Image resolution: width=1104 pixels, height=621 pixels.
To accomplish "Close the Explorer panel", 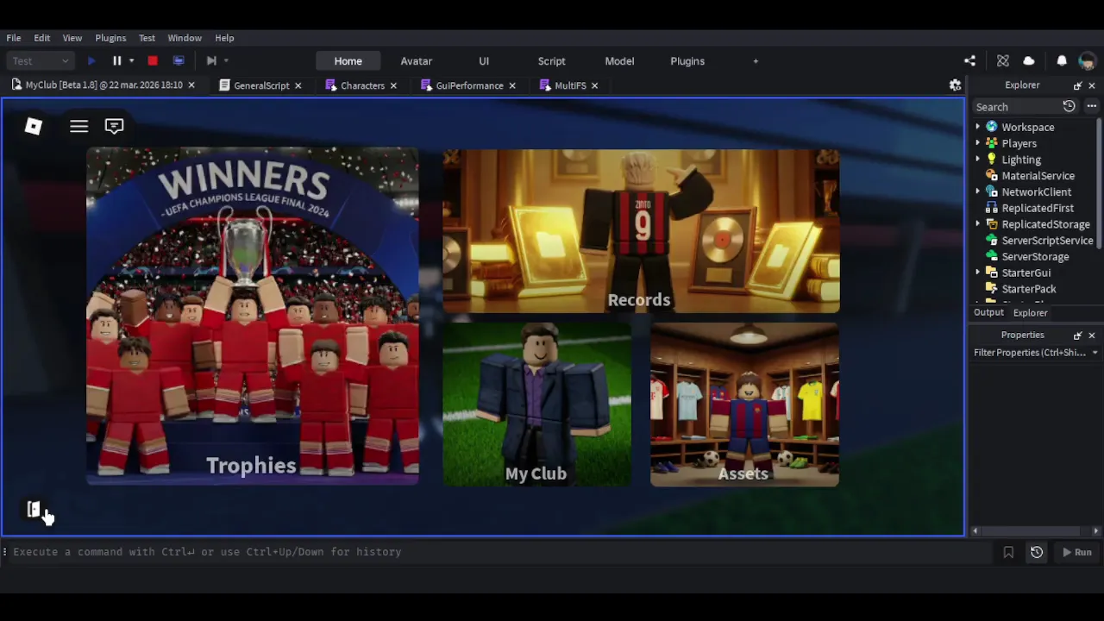I will pos(1092,85).
